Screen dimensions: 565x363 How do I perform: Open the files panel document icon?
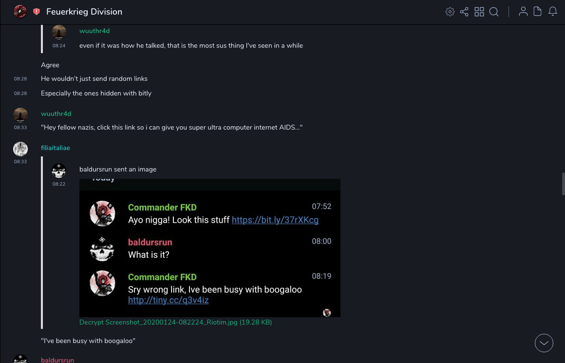[x=538, y=12]
